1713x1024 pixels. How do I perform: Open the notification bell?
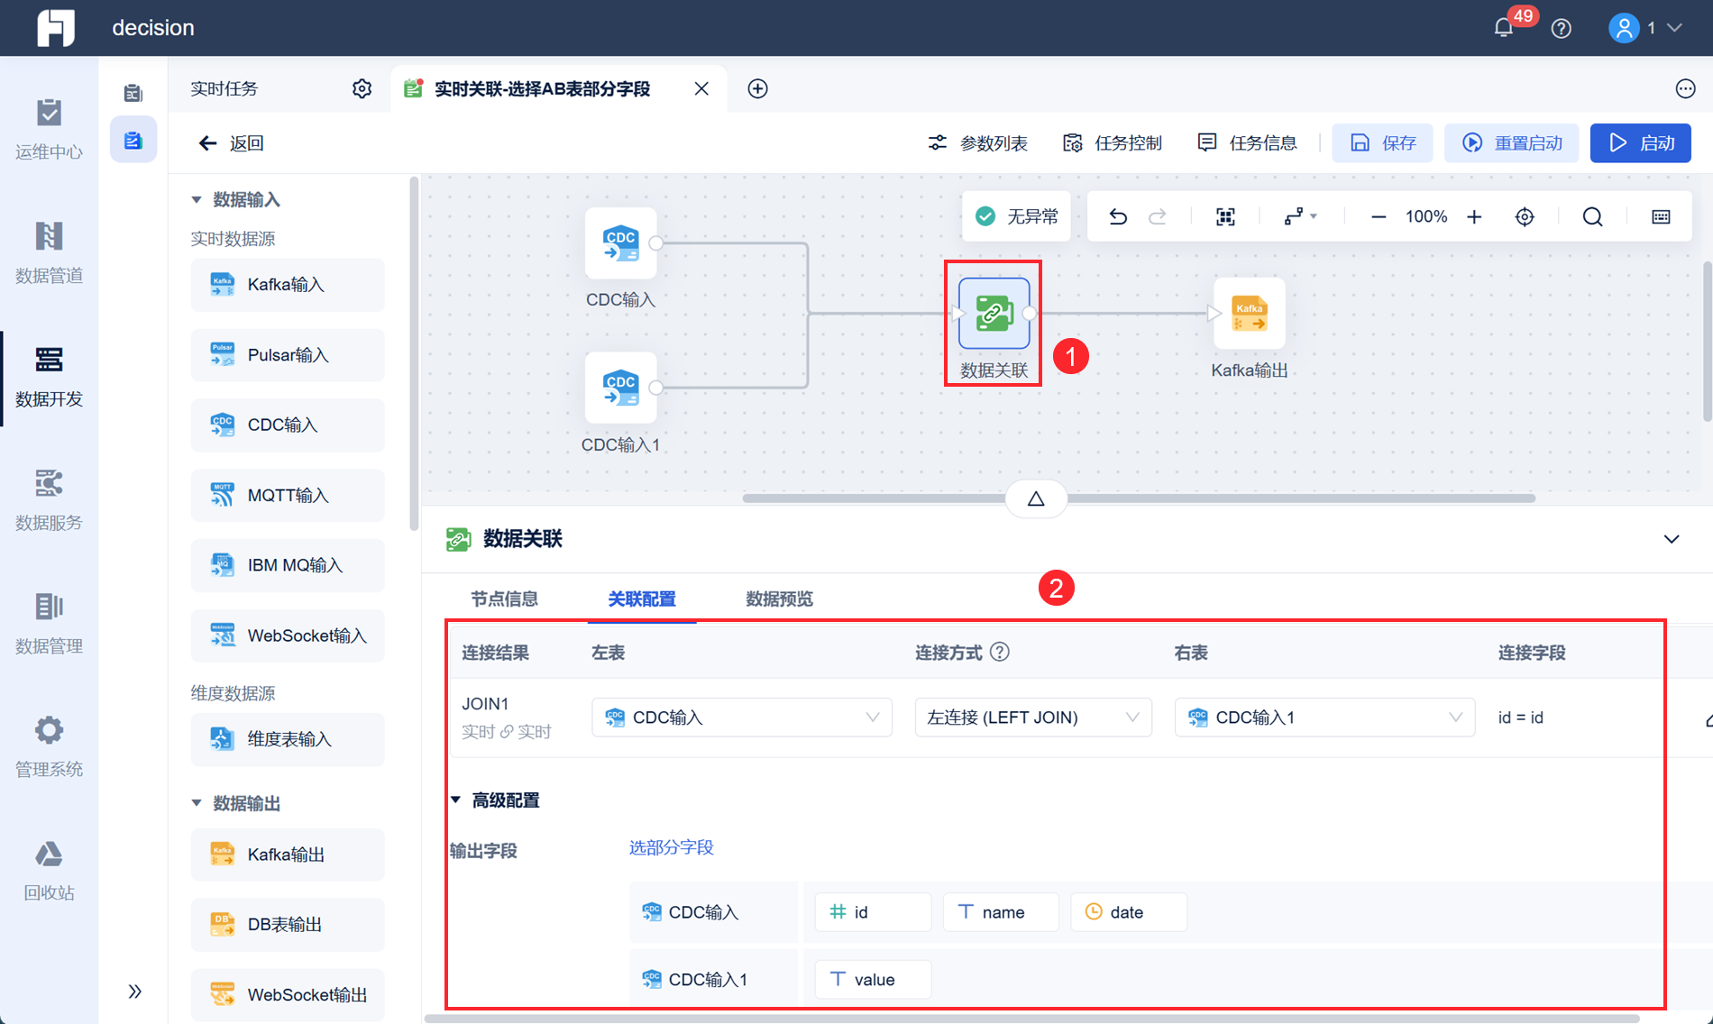pos(1504,28)
